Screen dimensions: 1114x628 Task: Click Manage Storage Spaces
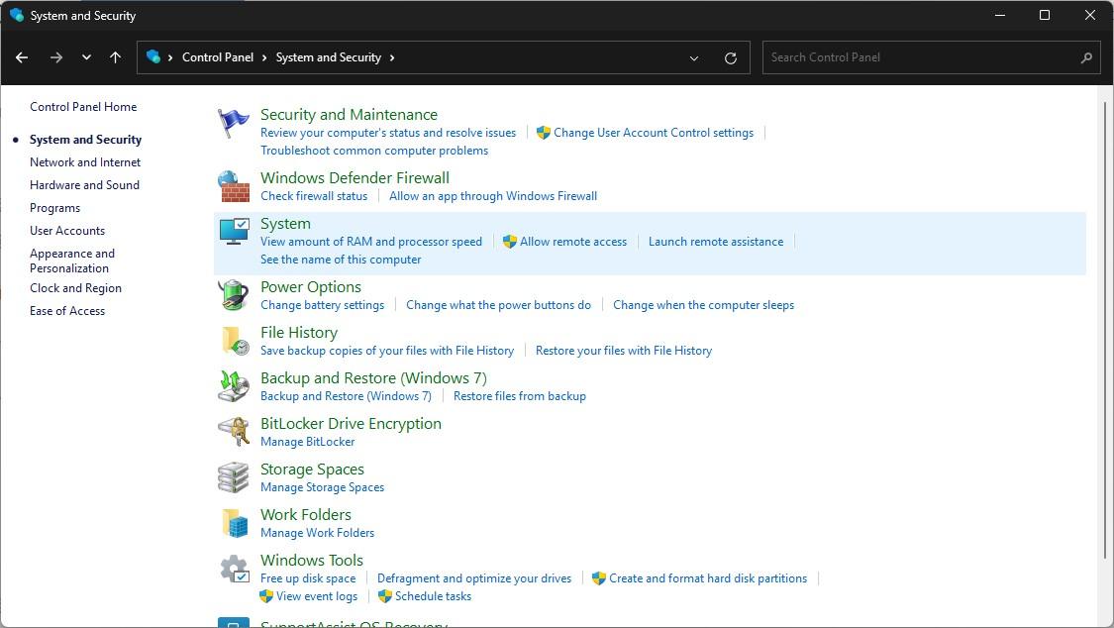(x=322, y=487)
